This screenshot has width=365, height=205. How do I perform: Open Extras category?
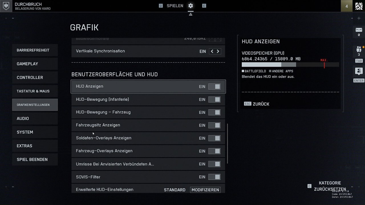tap(35, 146)
